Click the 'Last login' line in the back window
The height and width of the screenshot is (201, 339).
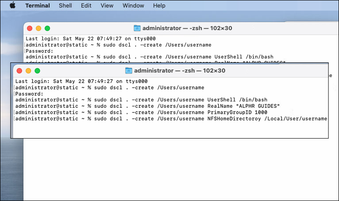coord(91,39)
